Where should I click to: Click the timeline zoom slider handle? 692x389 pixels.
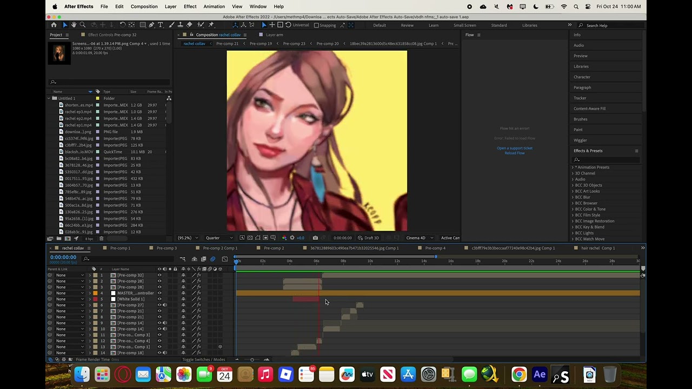coord(252,359)
